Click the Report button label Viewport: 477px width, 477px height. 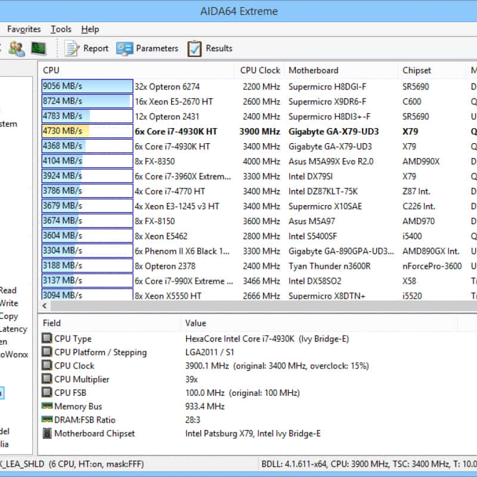[x=96, y=48]
